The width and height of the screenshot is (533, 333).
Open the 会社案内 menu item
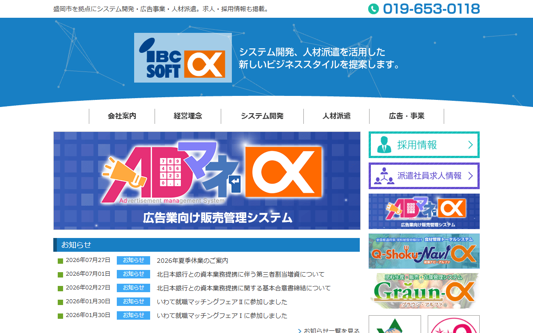(x=122, y=116)
